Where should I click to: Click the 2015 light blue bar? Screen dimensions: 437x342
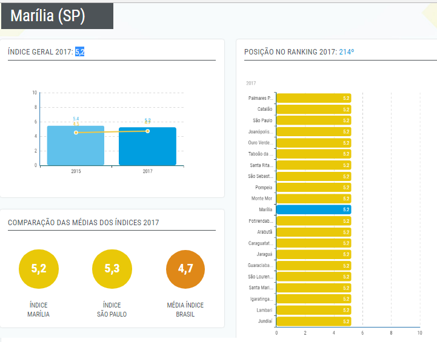pyautogui.click(x=76, y=146)
